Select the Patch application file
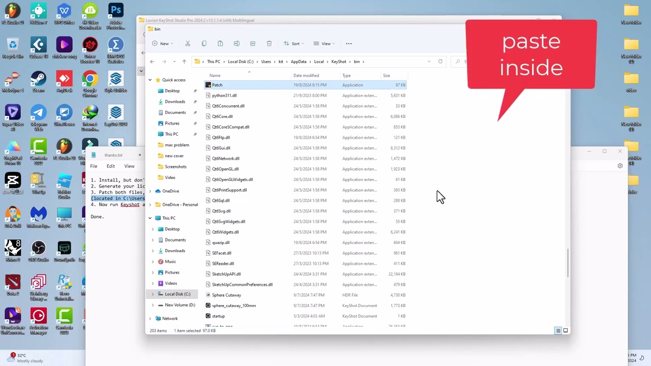This screenshot has height=366, width=651. [306, 85]
